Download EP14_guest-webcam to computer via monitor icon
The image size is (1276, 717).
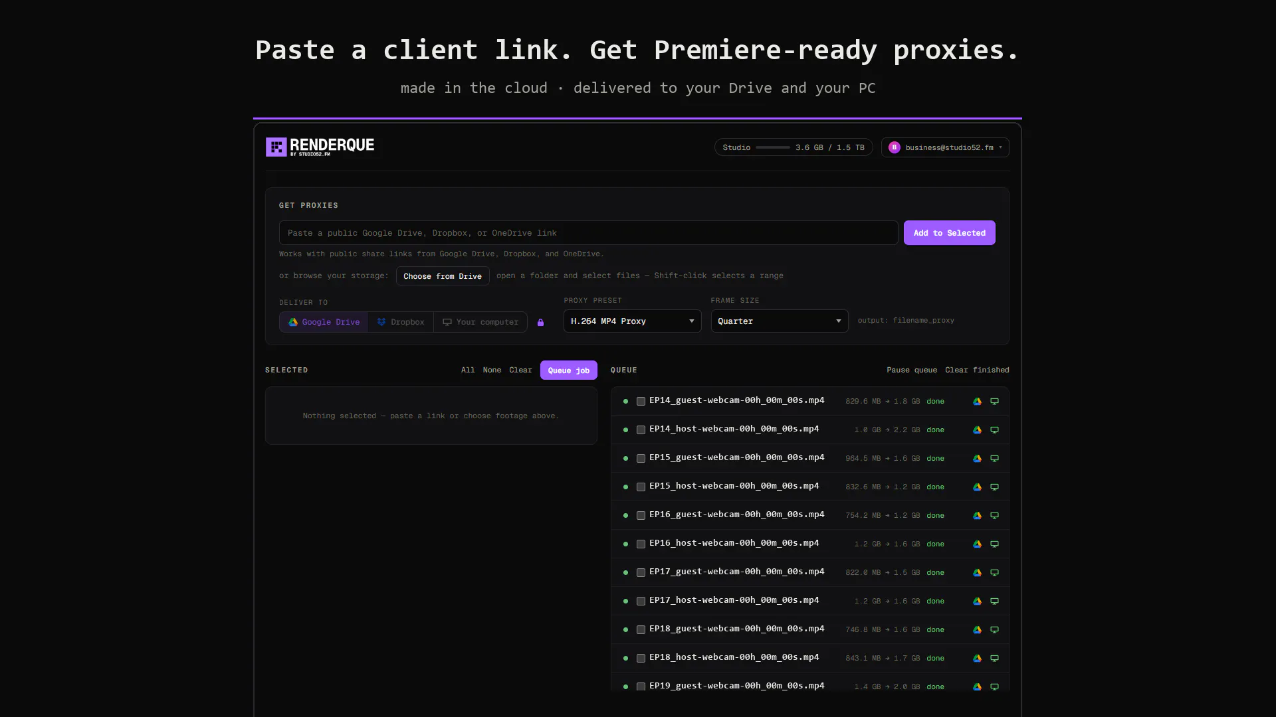coord(994,402)
